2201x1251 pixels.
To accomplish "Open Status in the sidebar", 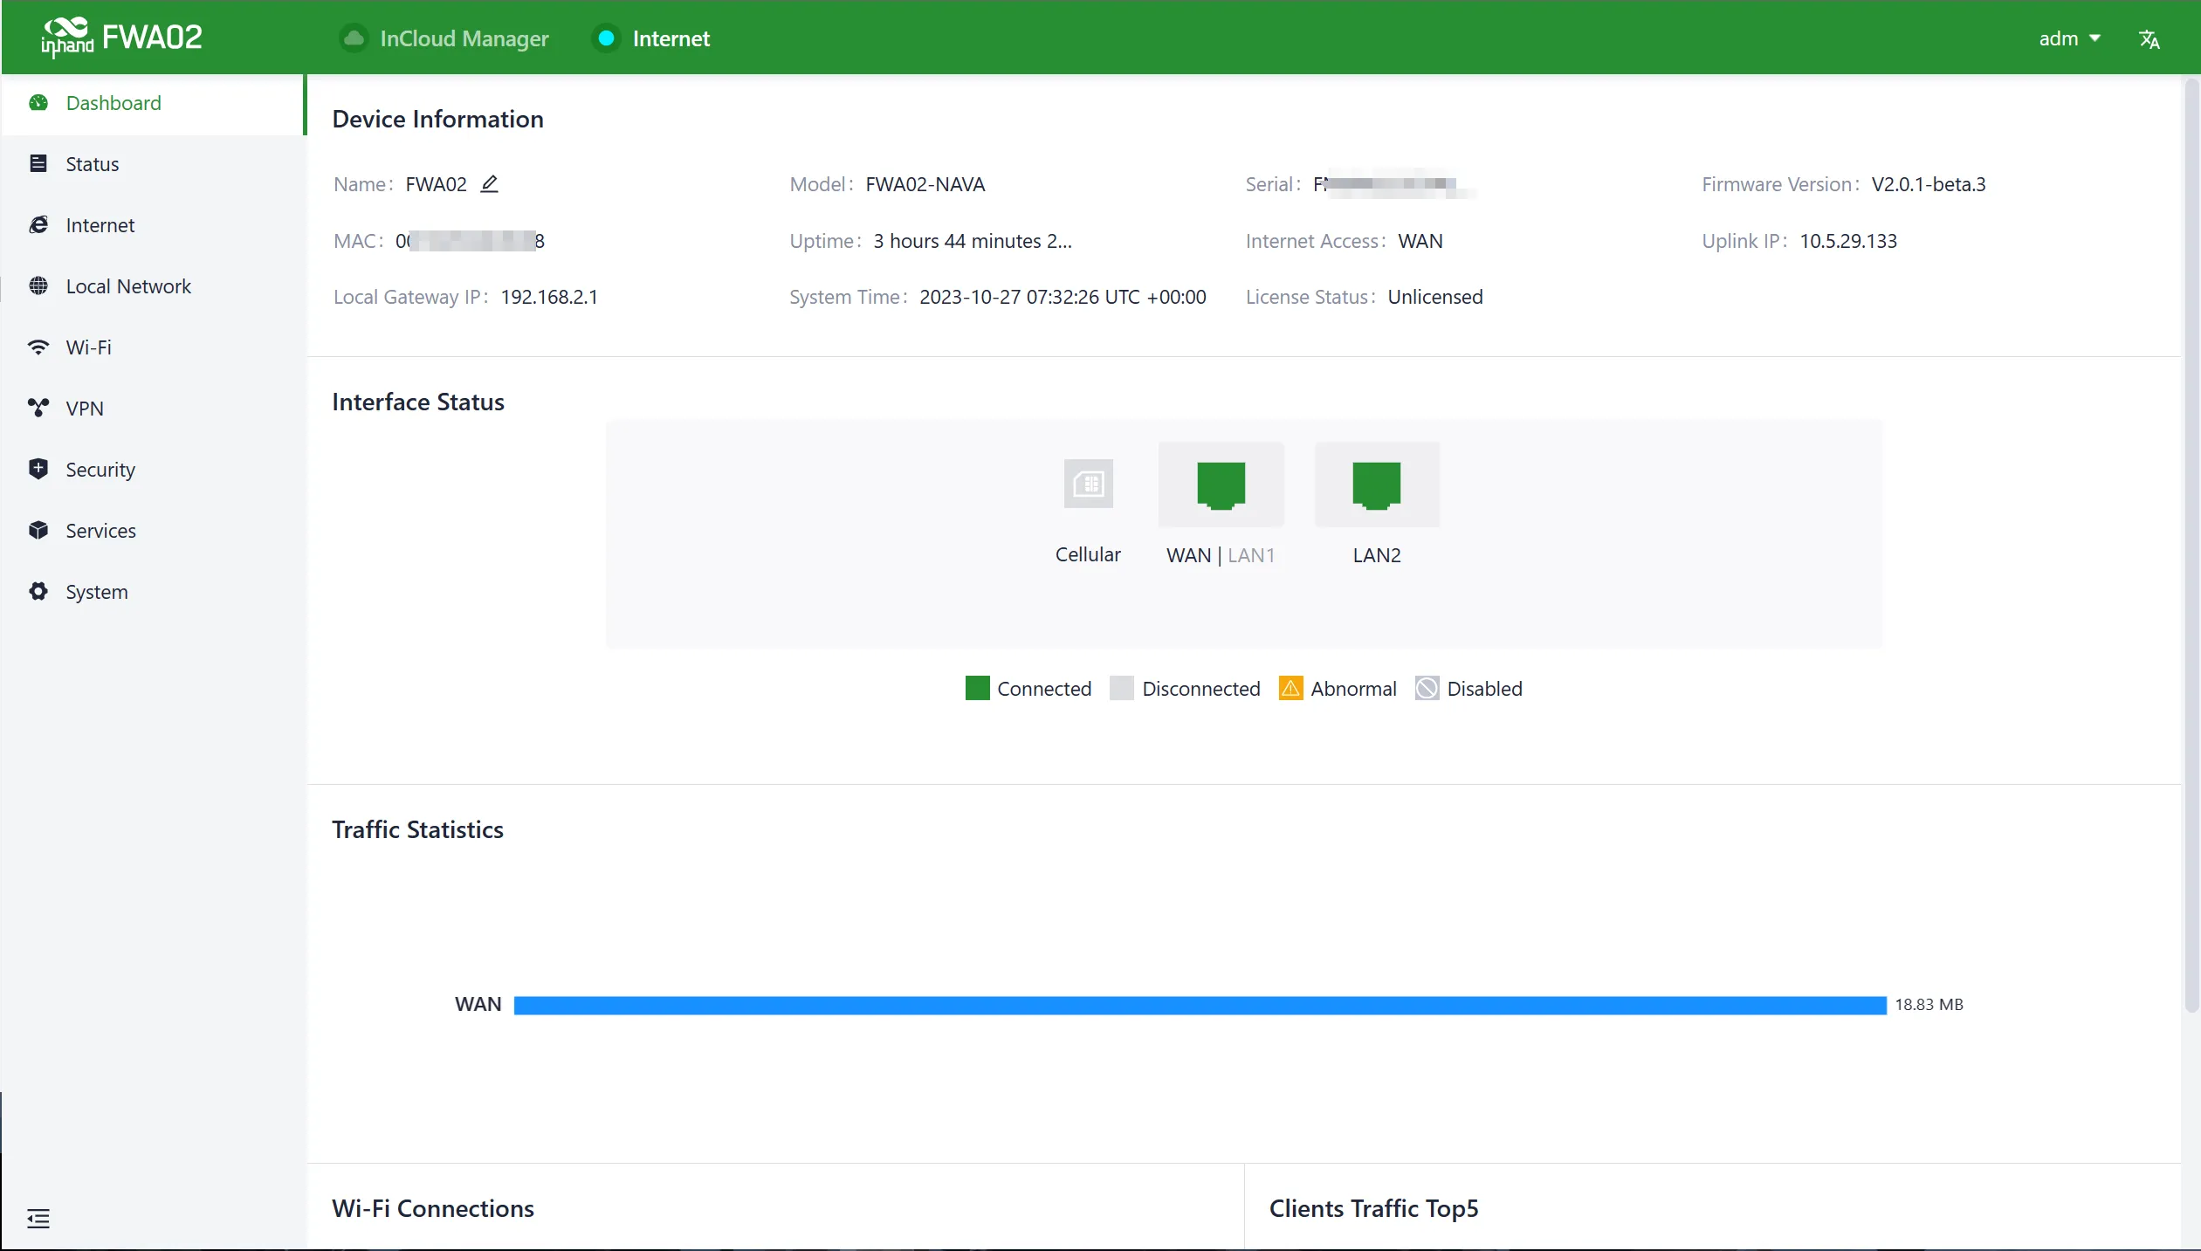I will (x=153, y=164).
